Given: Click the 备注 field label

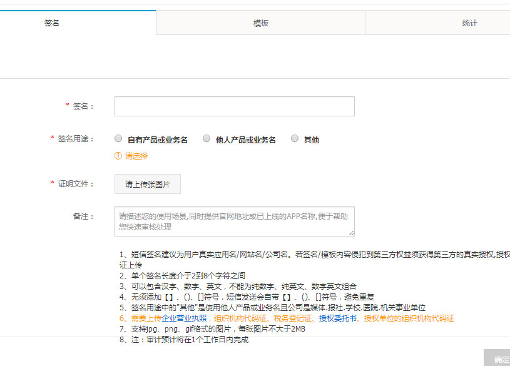Looking at the screenshot, I should click(x=83, y=216).
